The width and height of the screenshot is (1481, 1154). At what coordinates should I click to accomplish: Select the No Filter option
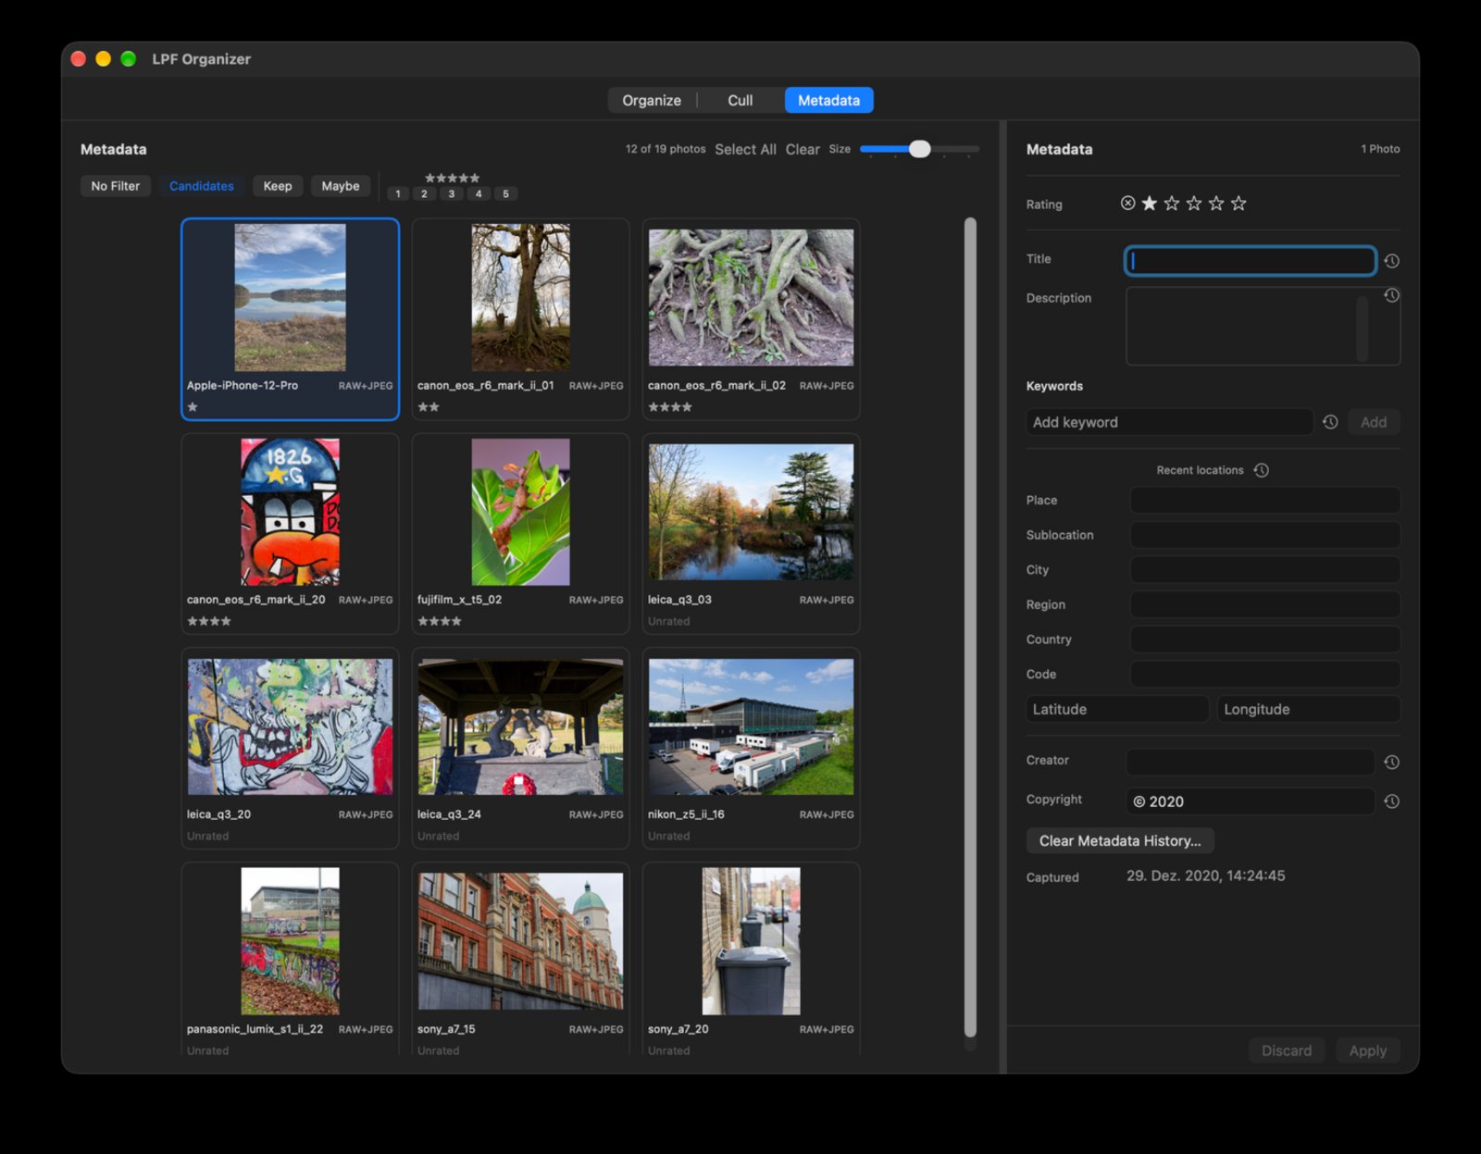(x=116, y=186)
